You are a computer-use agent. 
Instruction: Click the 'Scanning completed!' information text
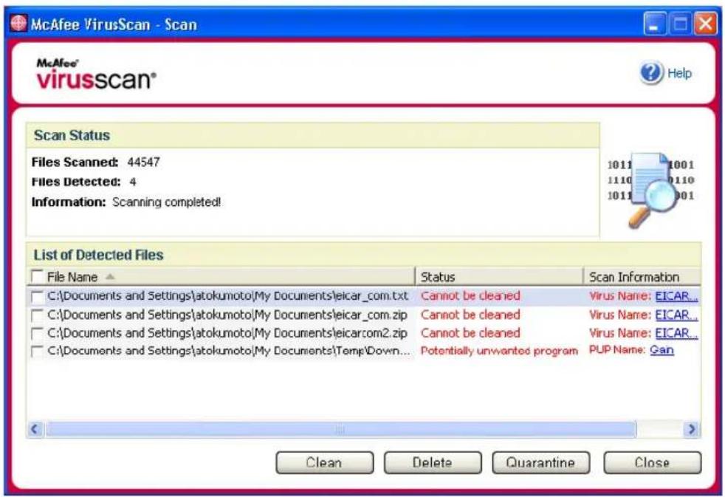[166, 202]
